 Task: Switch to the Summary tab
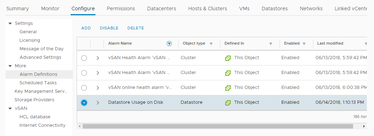[x=17, y=8]
